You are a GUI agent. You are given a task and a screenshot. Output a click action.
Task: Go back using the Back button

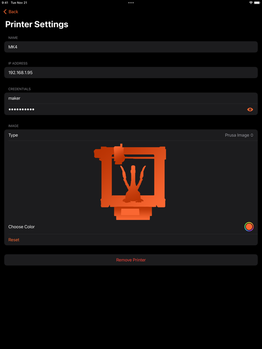(x=11, y=11)
